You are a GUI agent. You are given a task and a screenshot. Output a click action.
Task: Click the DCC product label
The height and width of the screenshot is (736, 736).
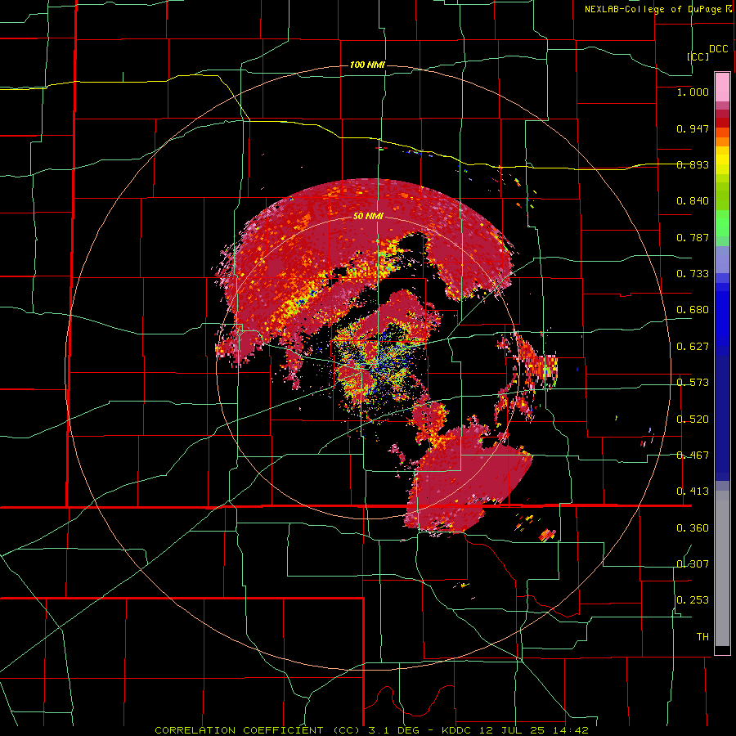coord(719,49)
